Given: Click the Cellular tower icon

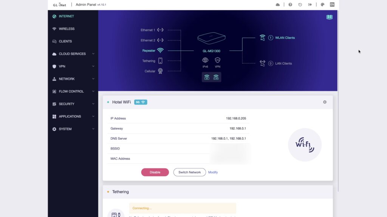Looking at the screenshot, I should pyautogui.click(x=160, y=71).
